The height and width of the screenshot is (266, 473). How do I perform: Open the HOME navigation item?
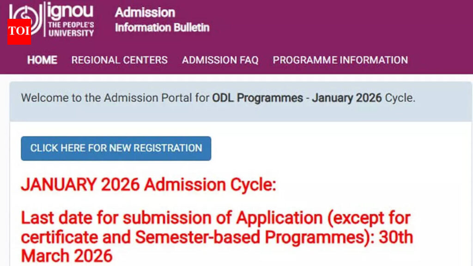point(42,60)
